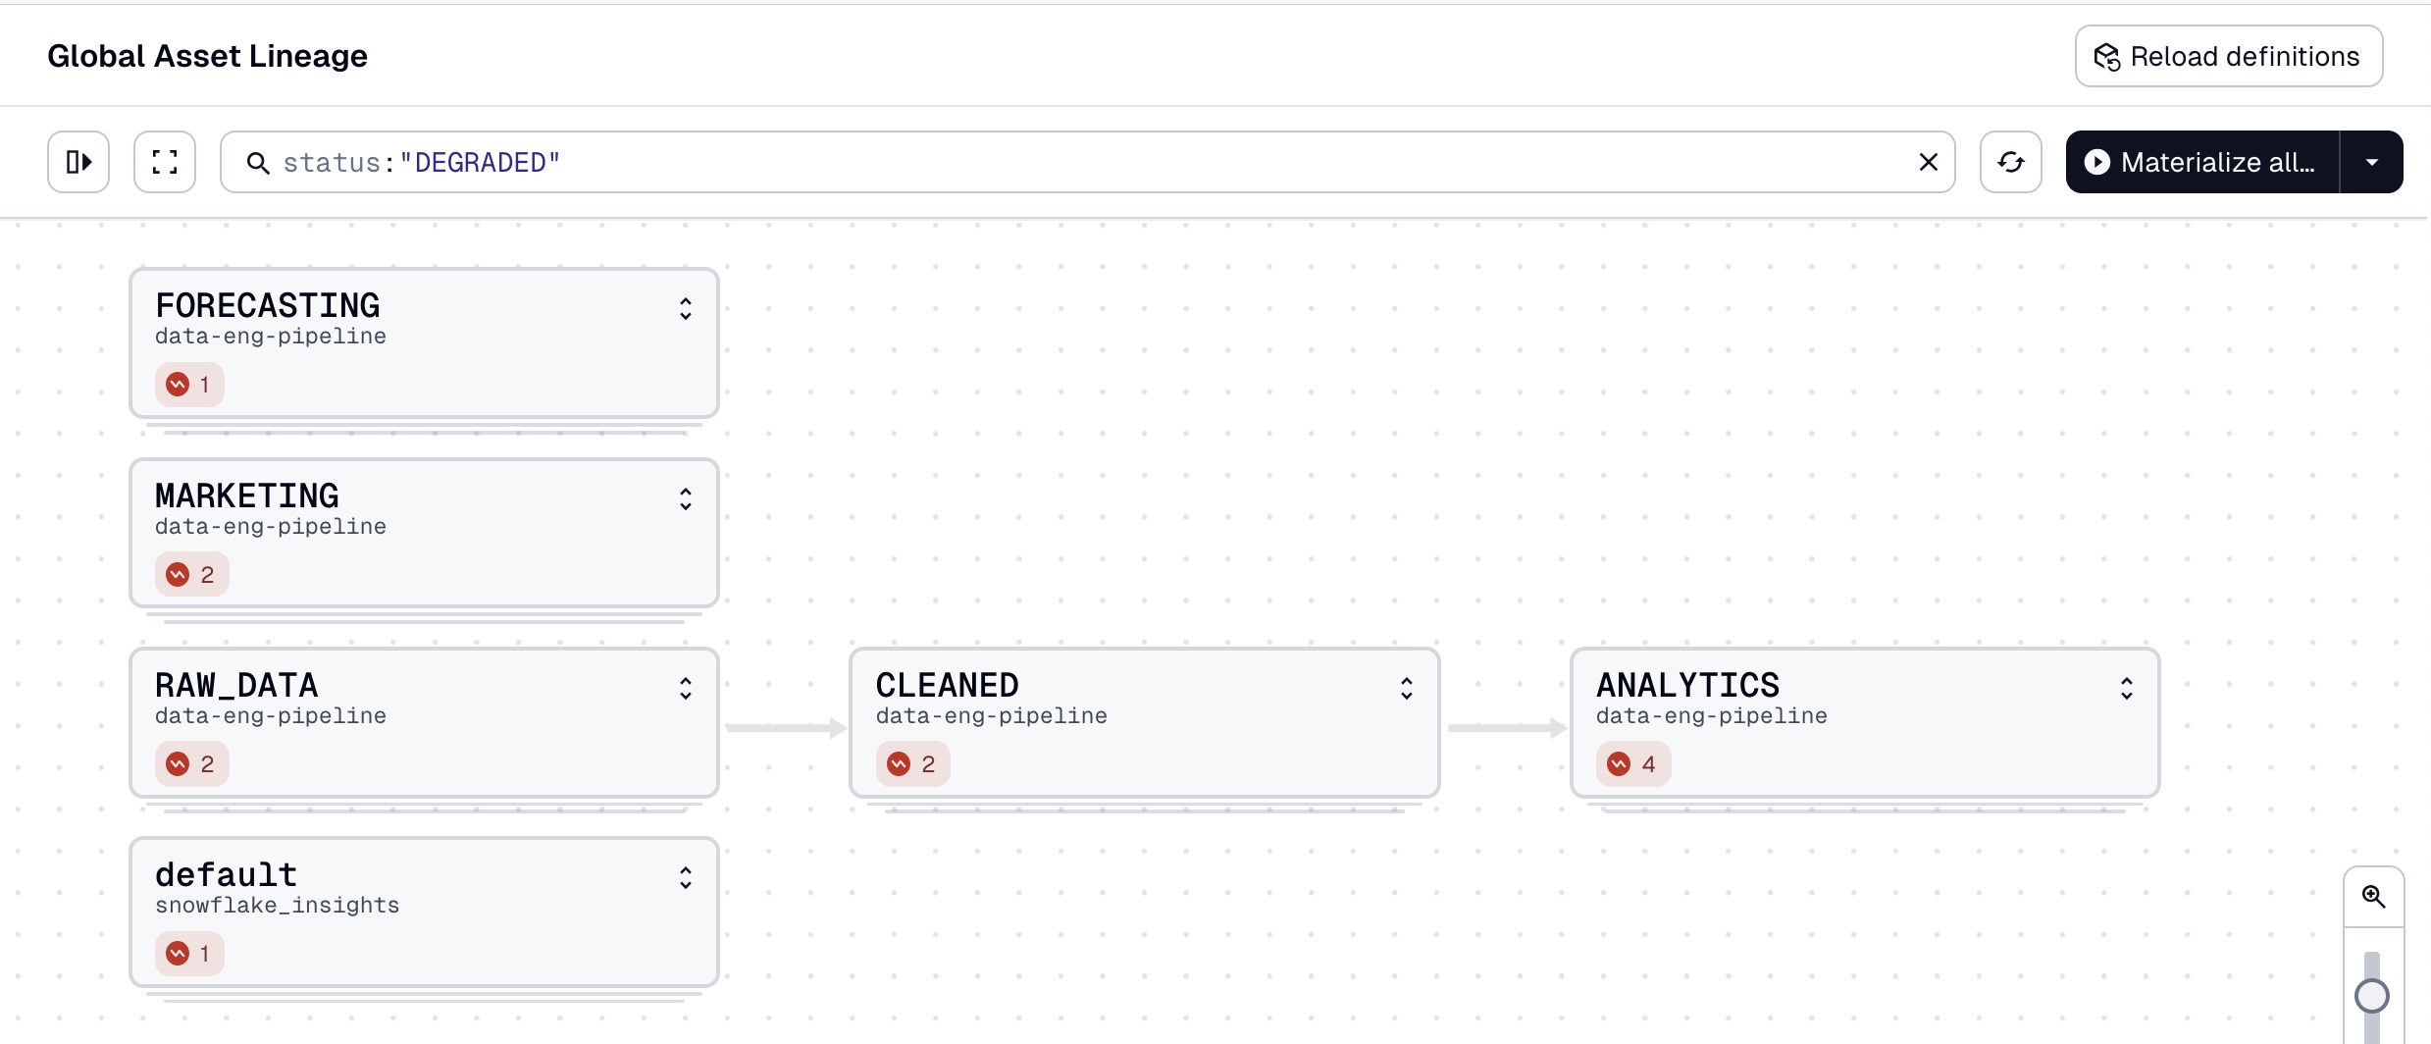This screenshot has width=2431, height=1044.
Task: Click degraded status badge on FORECASTING
Action: pyautogui.click(x=189, y=384)
